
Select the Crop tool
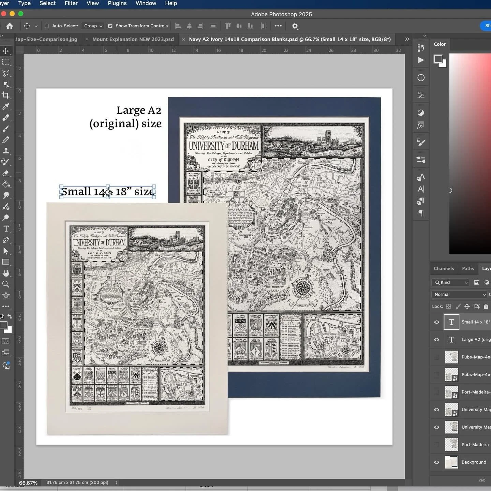pos(6,95)
